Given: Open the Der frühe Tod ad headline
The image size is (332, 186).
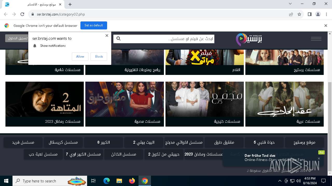Looking at the screenshot, I should [x=260, y=156].
